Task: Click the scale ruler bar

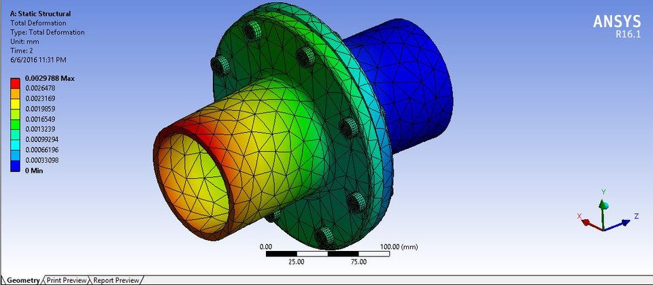Action: pos(328,254)
